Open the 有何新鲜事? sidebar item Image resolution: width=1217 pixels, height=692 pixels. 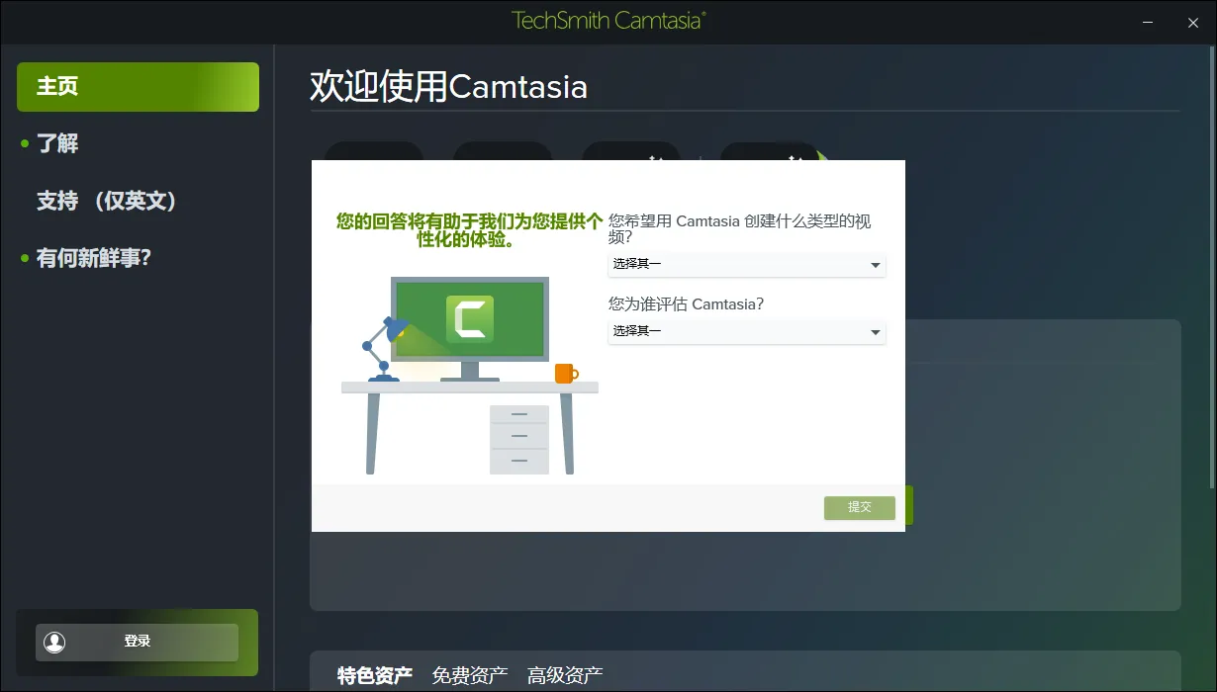point(94,258)
